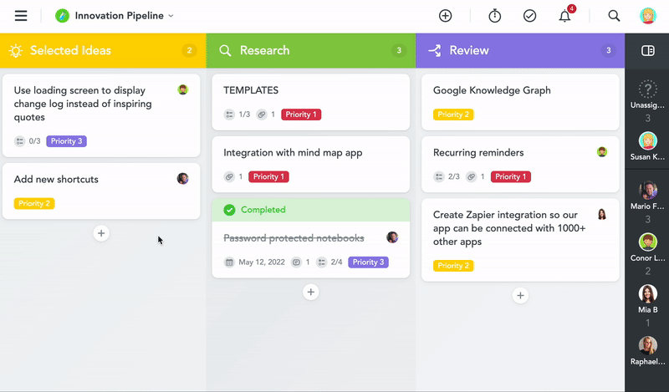
Task: Click the green Completed checkmark on card
Action: pos(229,210)
